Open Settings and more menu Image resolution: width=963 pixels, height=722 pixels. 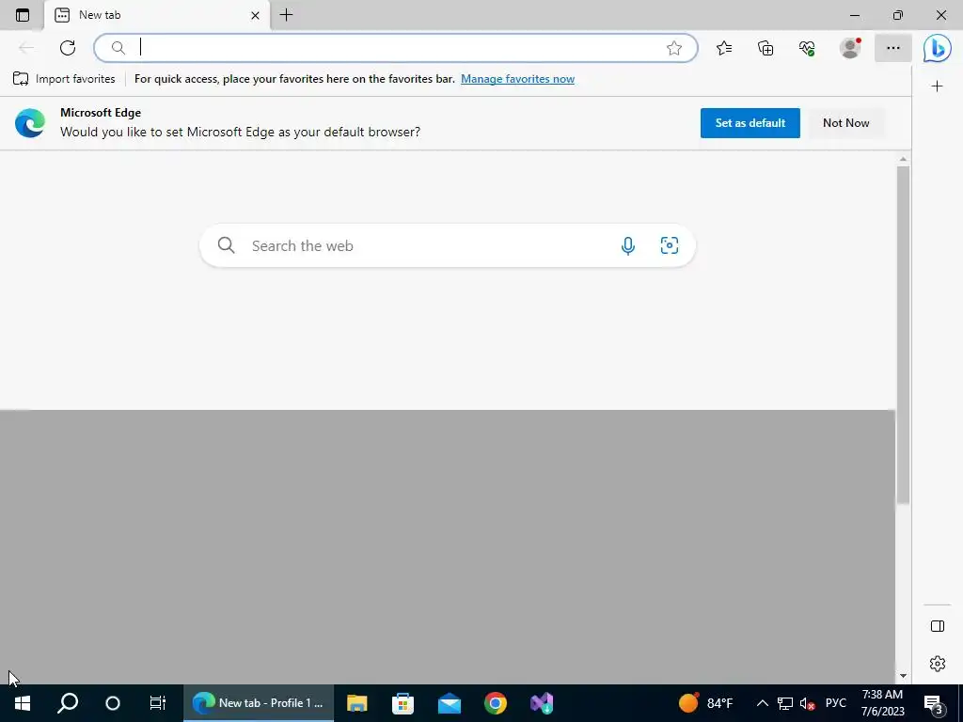[893, 48]
